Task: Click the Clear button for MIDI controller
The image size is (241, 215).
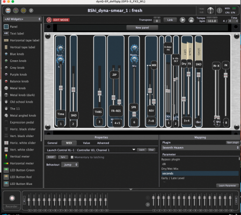Action: point(151,149)
